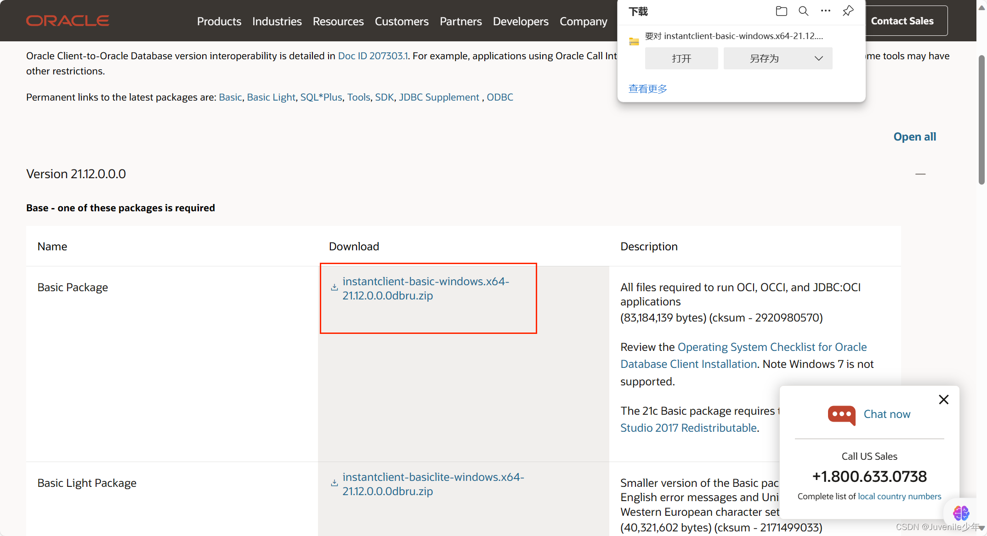Image resolution: width=987 pixels, height=536 pixels.
Task: Open the Doc ID 207303.1 link
Action: [x=373, y=56]
